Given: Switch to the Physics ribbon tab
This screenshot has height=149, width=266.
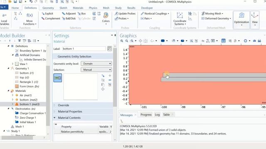Looking at the screenshot, I should [x=93, y=8].
